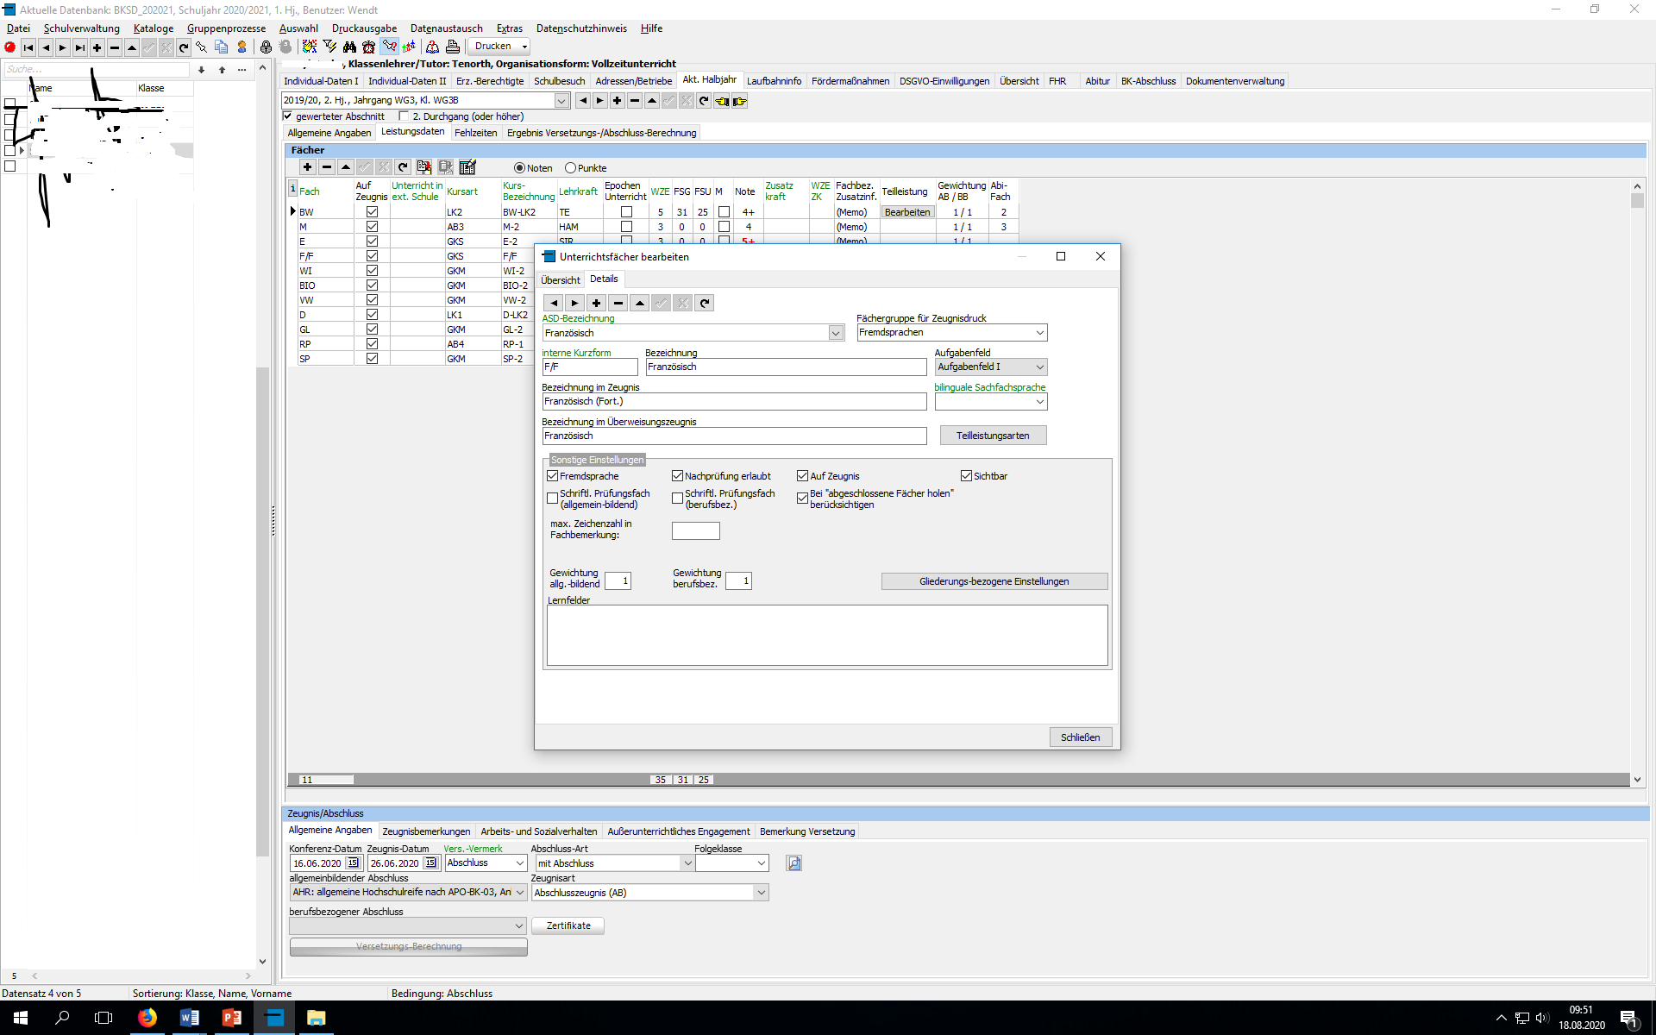Viewport: 1656px width, 1035px height.
Task: Open Fächergruppe für Zeugnisdruck dropdown
Action: [x=1040, y=333]
